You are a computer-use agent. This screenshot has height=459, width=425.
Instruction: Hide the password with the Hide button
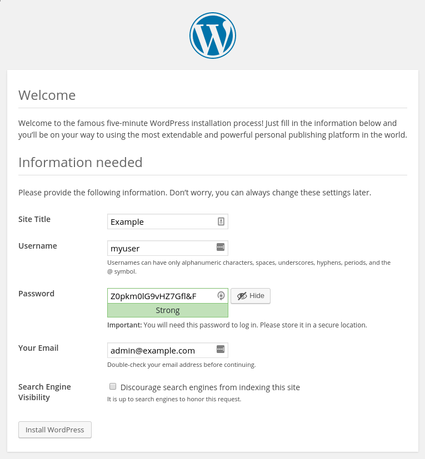(x=251, y=296)
